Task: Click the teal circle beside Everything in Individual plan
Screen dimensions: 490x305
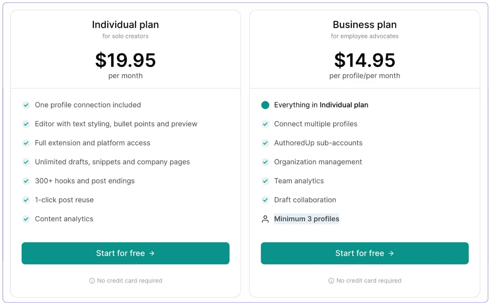Action: pos(265,105)
